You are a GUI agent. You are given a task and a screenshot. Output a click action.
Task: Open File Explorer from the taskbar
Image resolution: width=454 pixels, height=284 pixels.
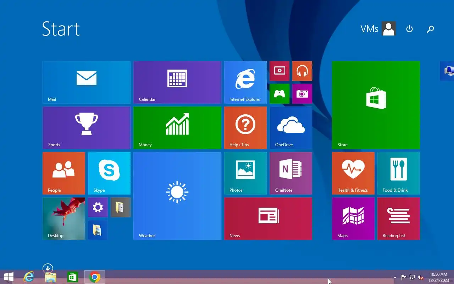click(x=51, y=277)
